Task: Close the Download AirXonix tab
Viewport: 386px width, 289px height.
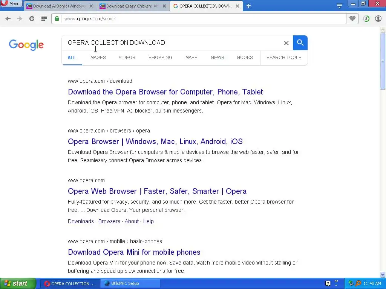Action: (x=91, y=6)
